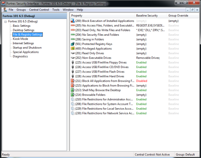This screenshot has height=158, width=201.
Task: Select Kiosk Mode in the tree
Action: (x=20, y=39)
